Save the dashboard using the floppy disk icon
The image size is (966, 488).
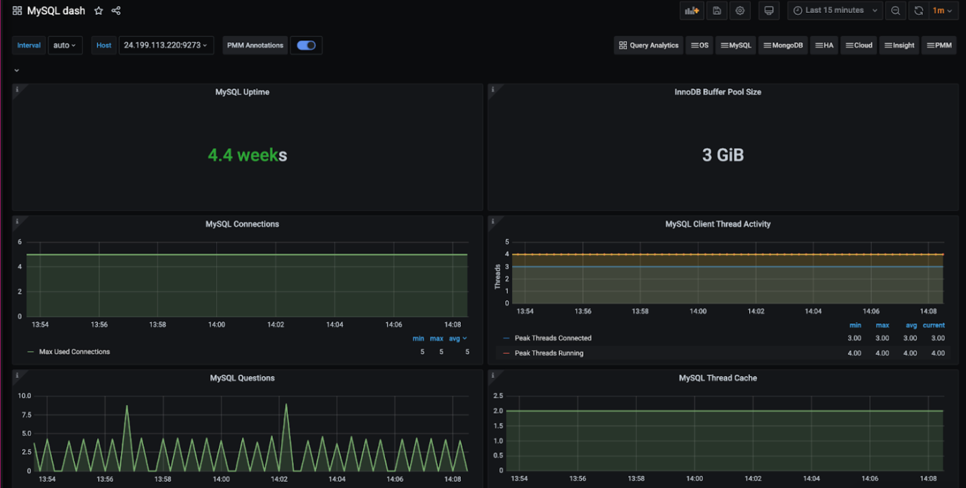pyautogui.click(x=717, y=11)
